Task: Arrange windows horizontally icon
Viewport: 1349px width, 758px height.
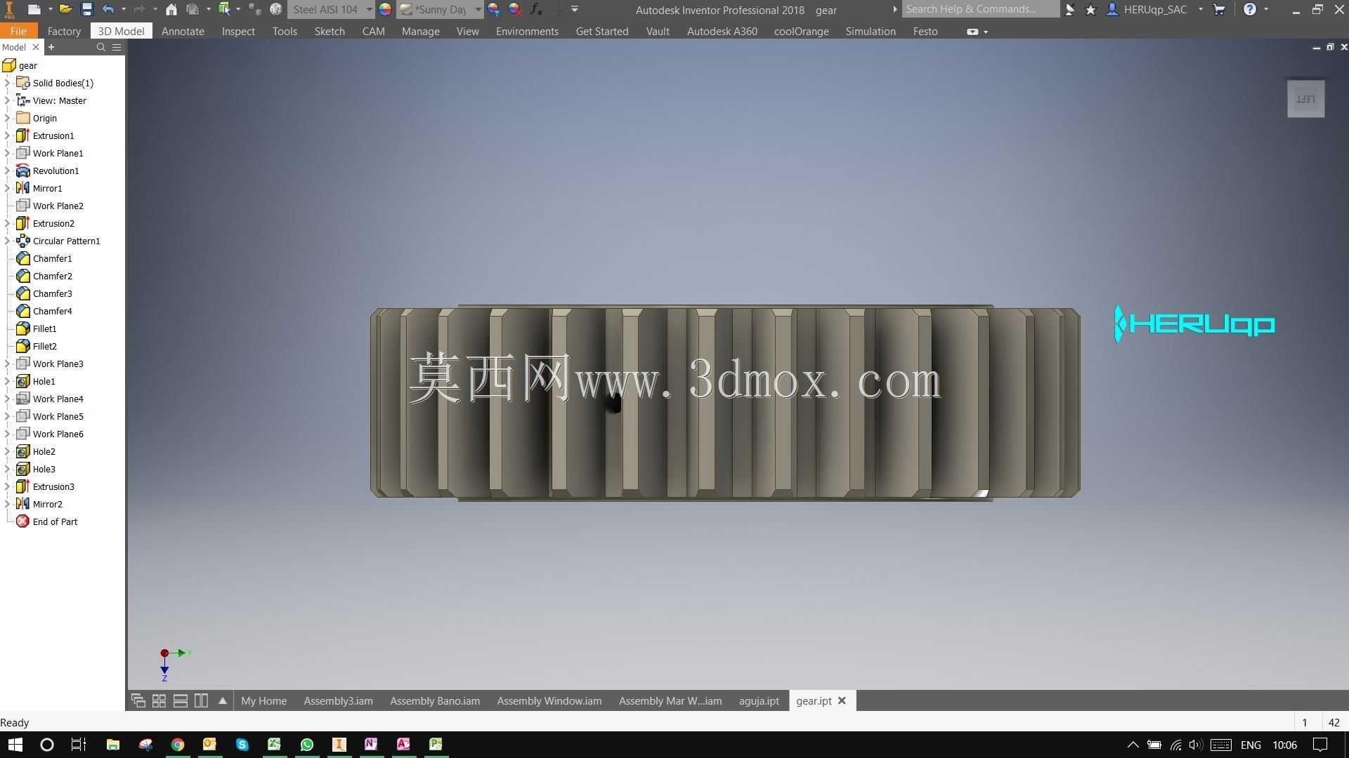Action: point(180,700)
